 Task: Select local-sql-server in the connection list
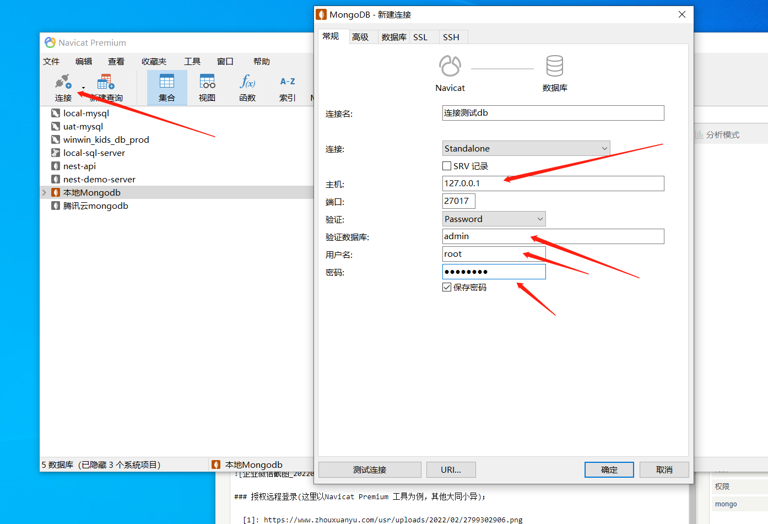[x=94, y=153]
